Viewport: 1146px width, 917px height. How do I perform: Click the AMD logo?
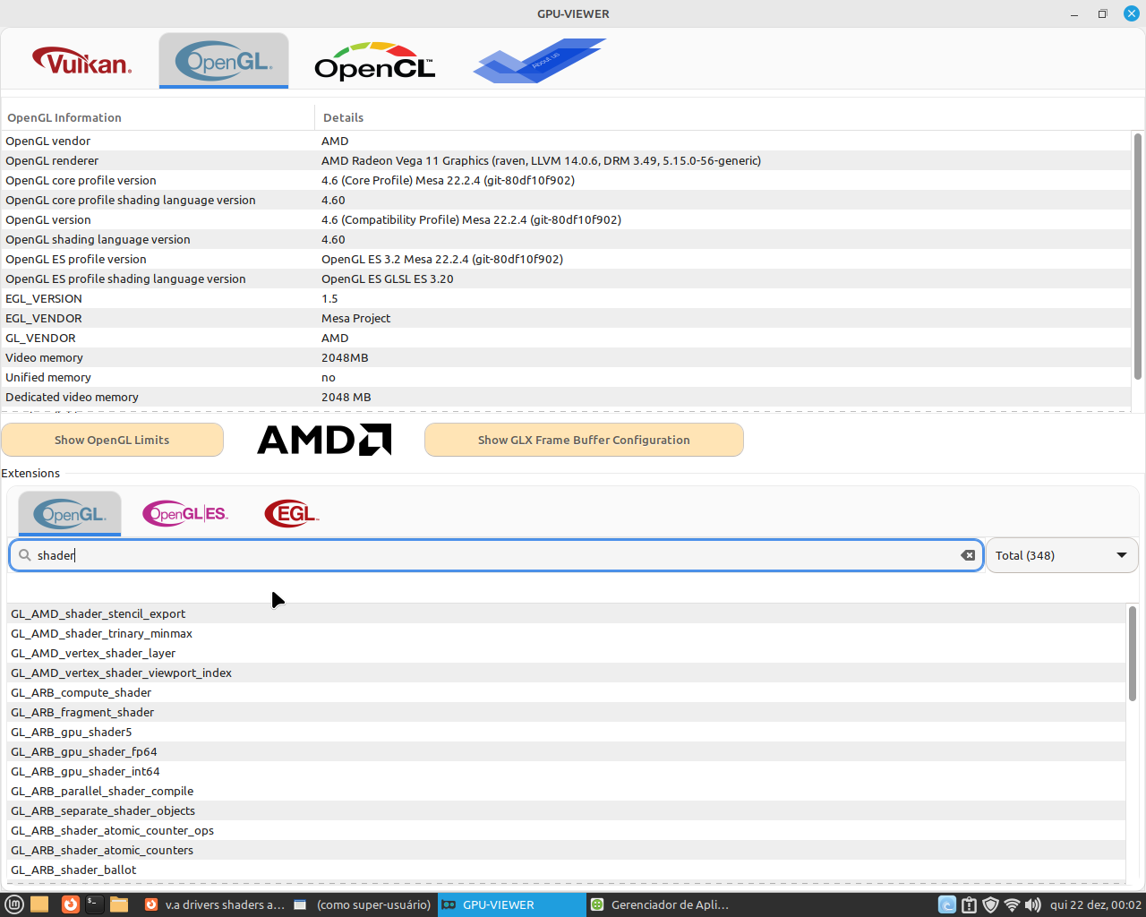(324, 440)
